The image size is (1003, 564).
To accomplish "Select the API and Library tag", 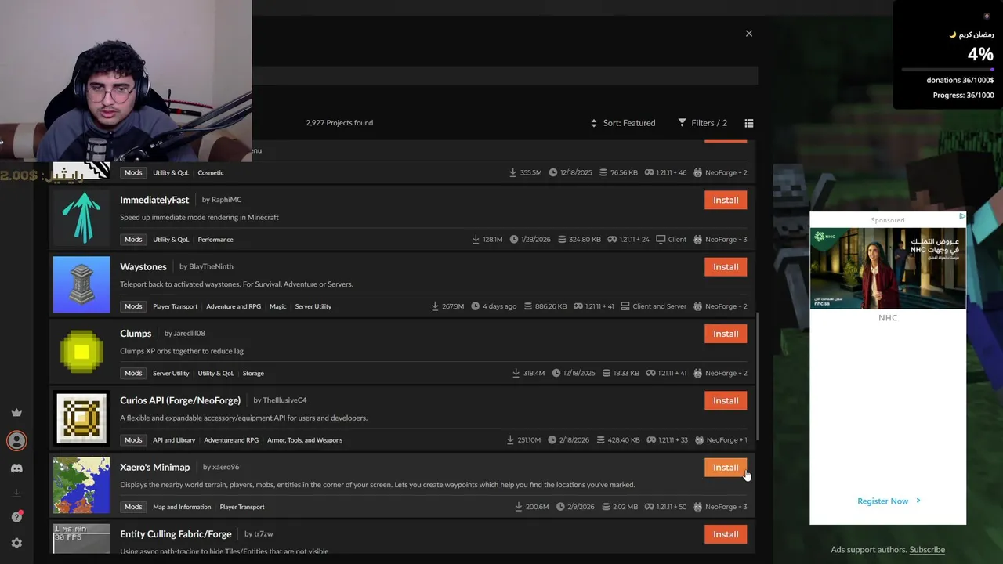I will (x=174, y=440).
